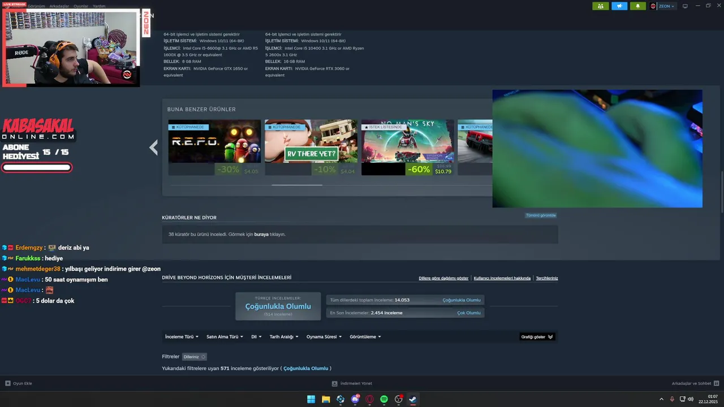724x407 pixels.
Task: Open the Discord taskbar icon
Action: pyautogui.click(x=355, y=399)
